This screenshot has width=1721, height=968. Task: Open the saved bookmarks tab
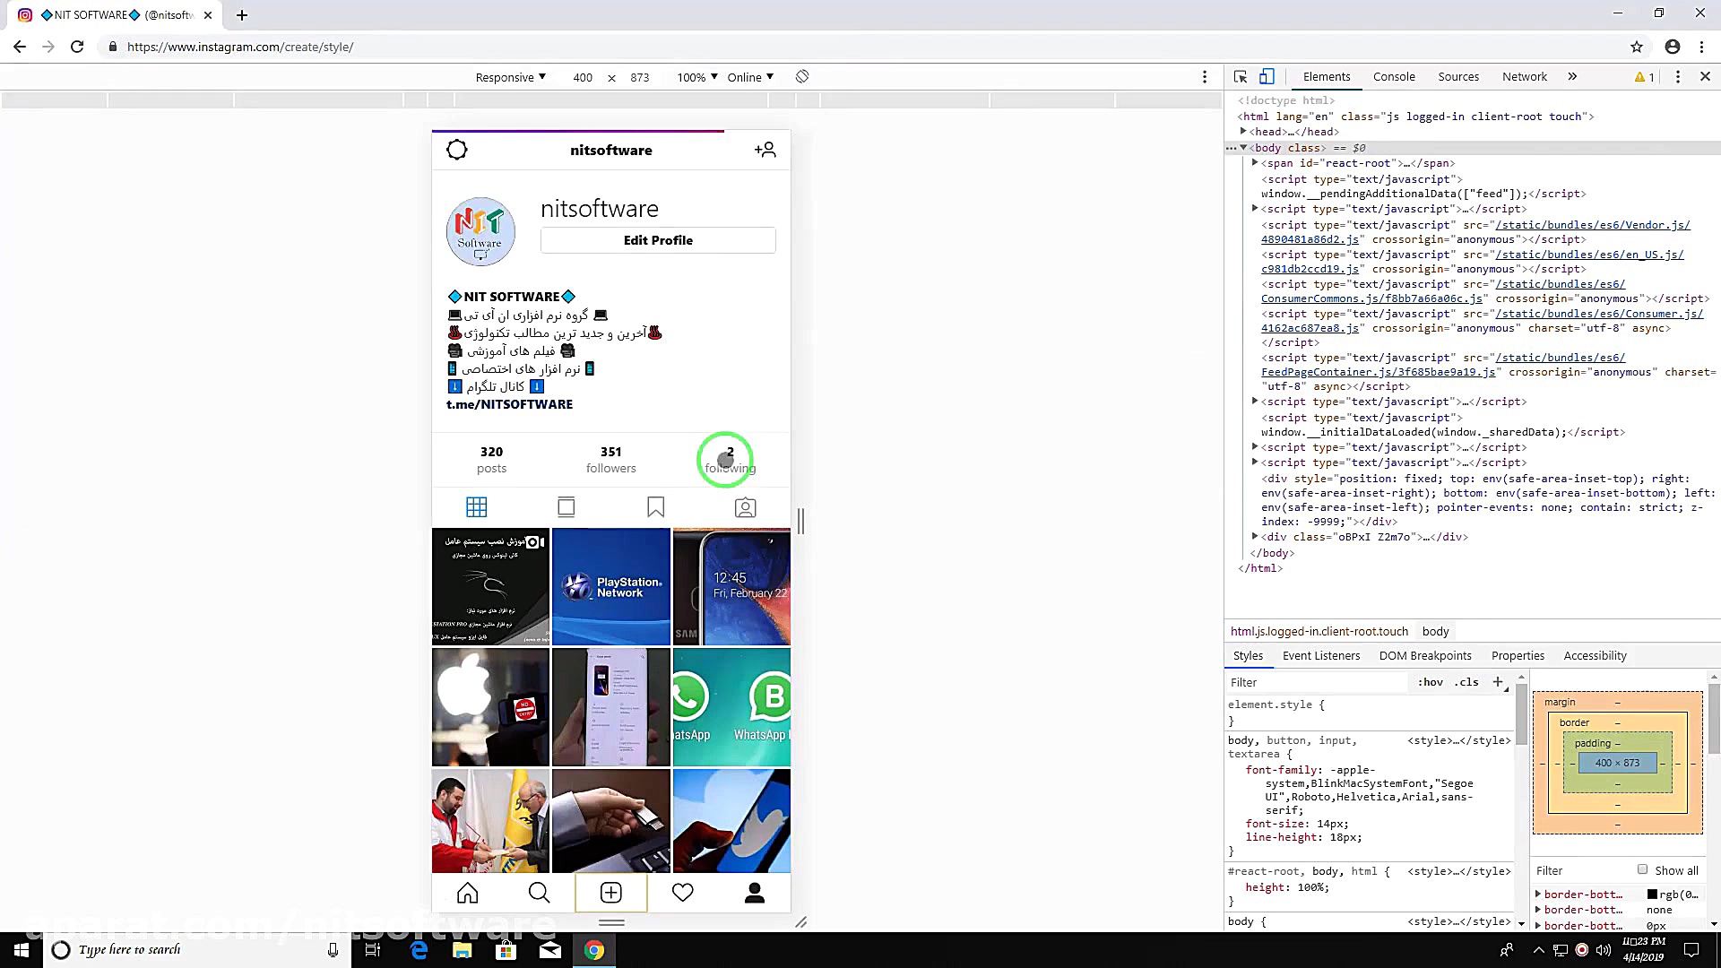point(656,507)
